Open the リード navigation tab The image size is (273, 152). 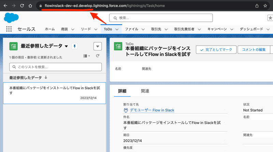86,29
